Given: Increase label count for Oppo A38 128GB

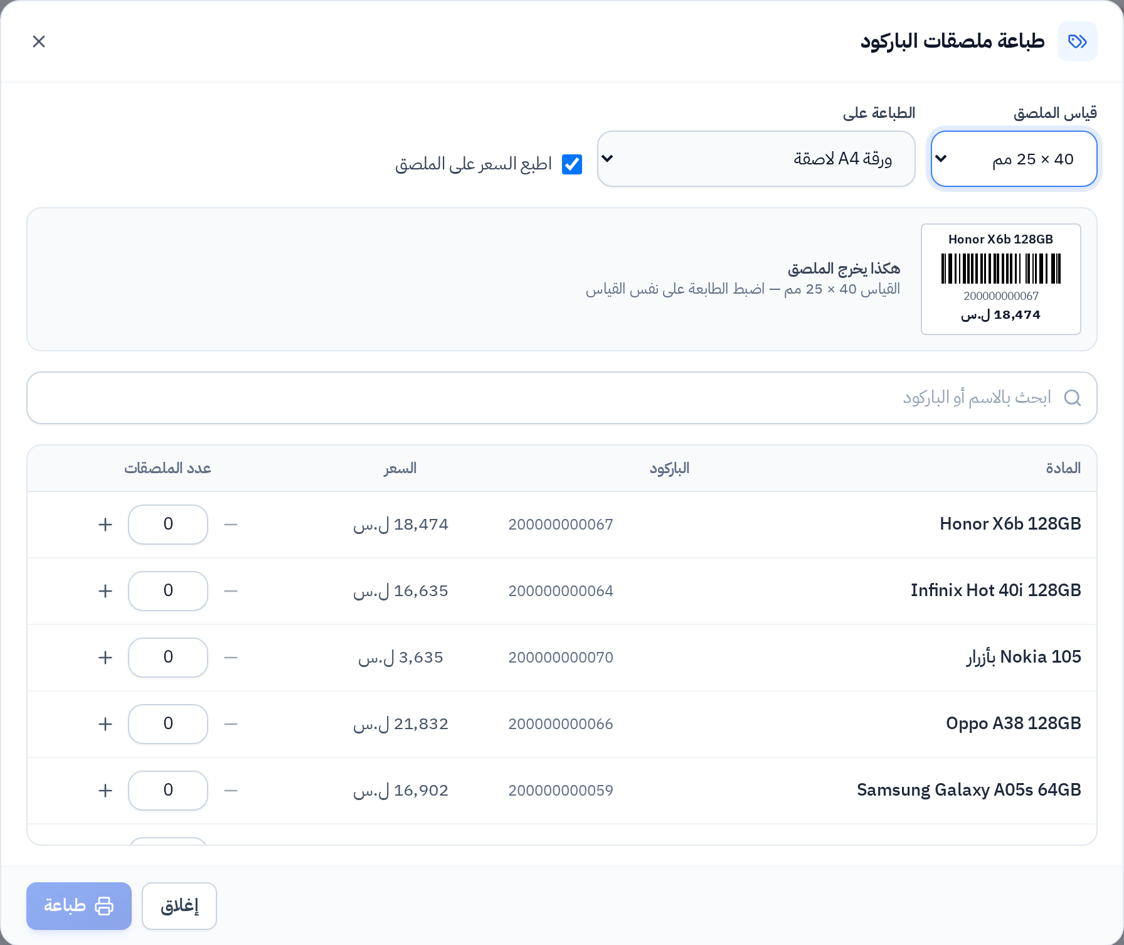Looking at the screenshot, I should [105, 724].
